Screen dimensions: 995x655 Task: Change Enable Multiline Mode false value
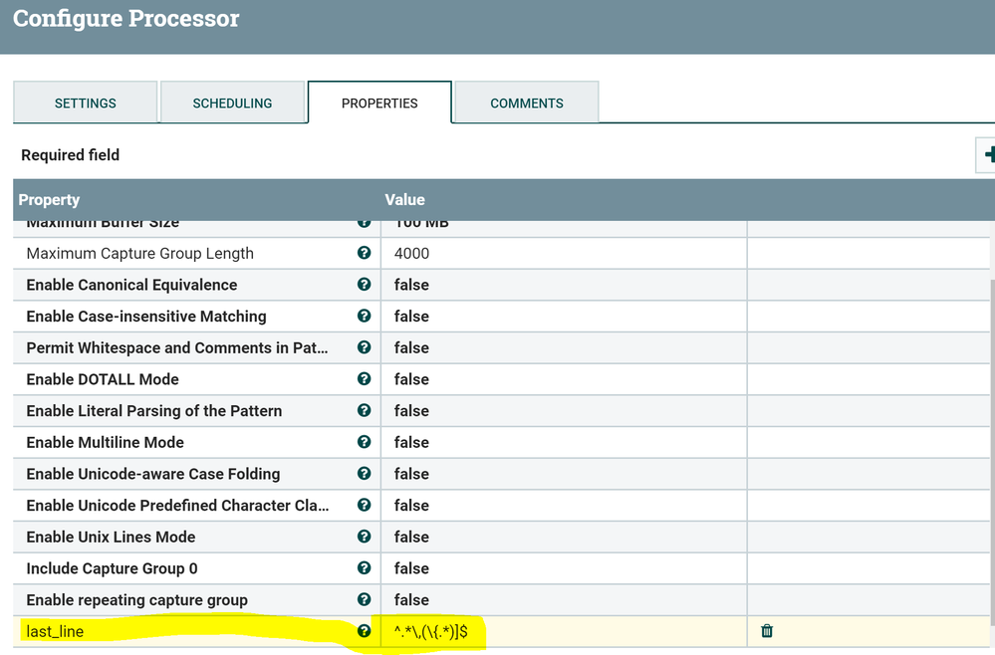pyautogui.click(x=563, y=442)
